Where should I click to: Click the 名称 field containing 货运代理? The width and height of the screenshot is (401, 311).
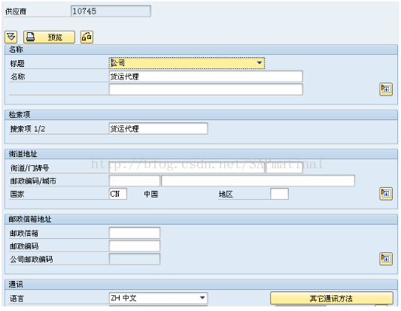[x=206, y=77]
